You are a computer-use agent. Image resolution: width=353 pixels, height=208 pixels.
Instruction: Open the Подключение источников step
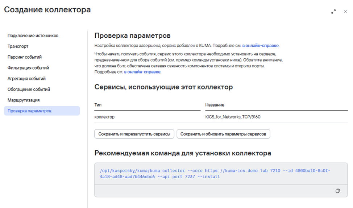click(x=33, y=36)
